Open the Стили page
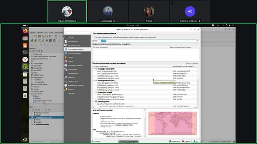 tap(77, 57)
